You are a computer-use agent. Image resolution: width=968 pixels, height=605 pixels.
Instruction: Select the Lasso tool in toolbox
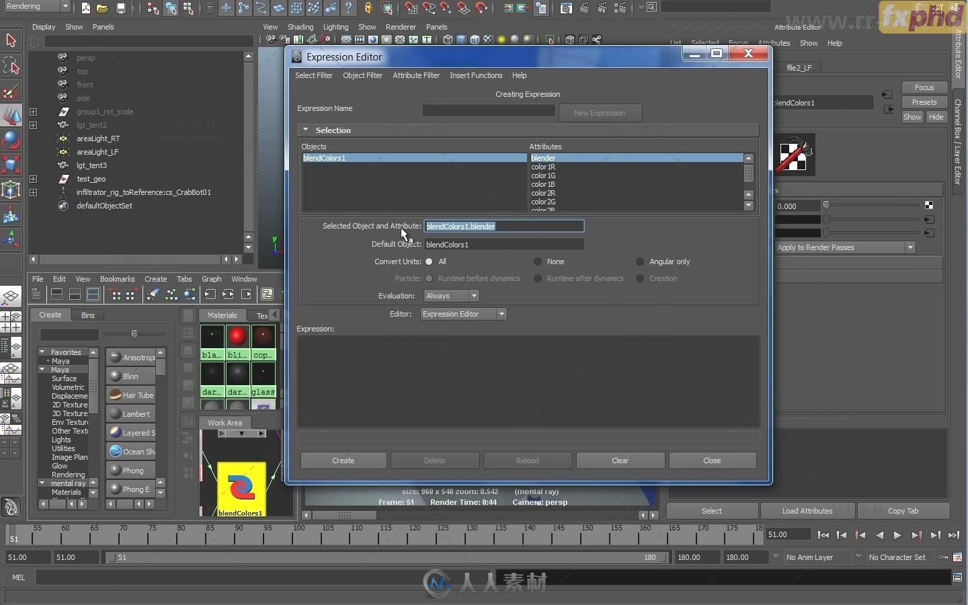click(x=11, y=66)
